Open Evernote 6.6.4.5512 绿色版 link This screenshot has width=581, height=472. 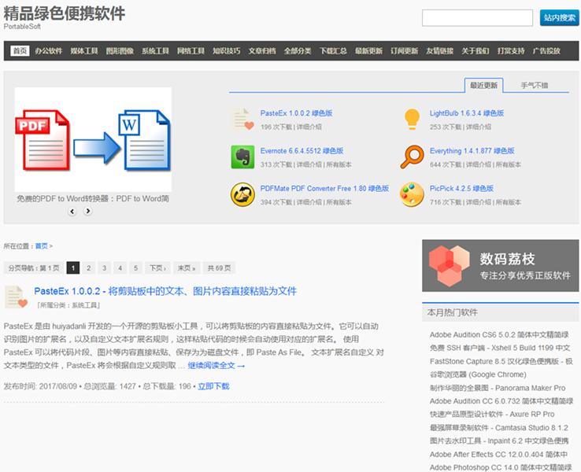pyautogui.click(x=302, y=151)
